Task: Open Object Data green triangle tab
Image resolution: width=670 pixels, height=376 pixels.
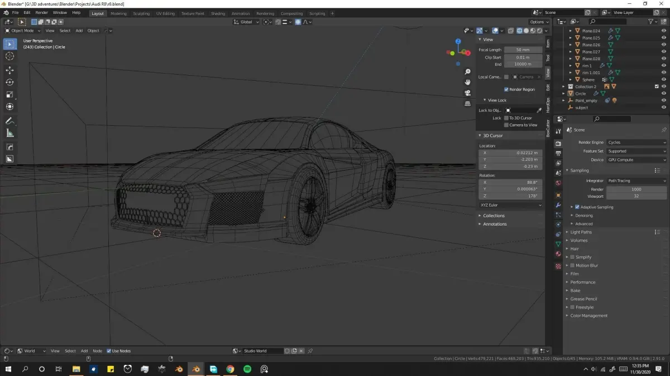Action: pyautogui.click(x=558, y=245)
